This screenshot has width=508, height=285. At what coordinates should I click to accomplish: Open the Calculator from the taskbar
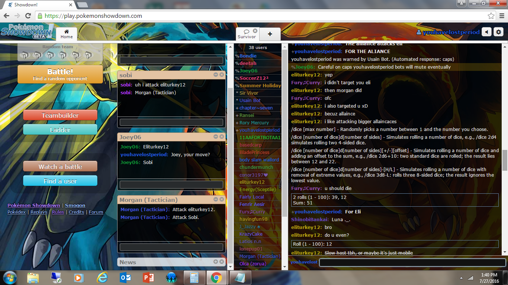(194, 278)
